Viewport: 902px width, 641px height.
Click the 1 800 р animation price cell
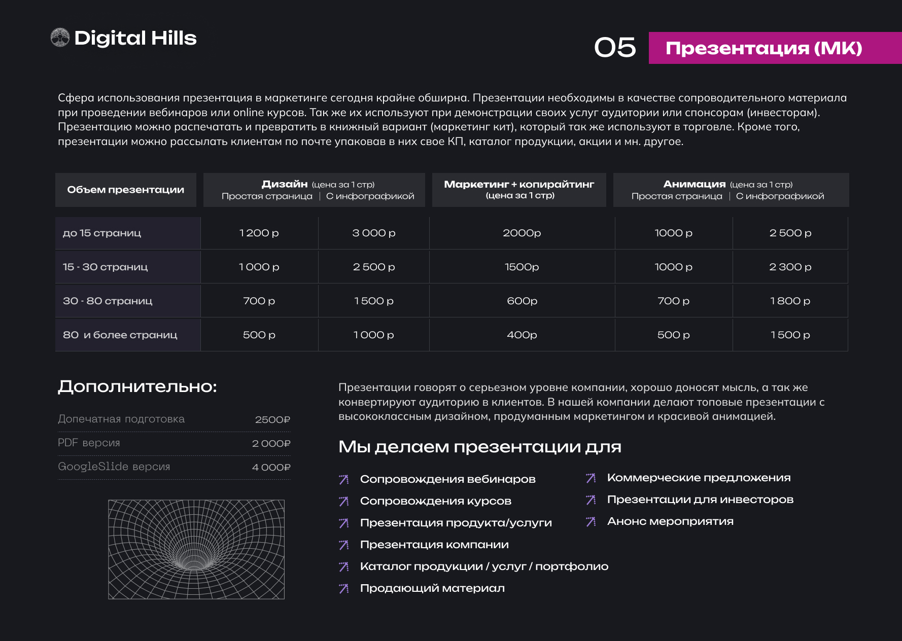pyautogui.click(x=790, y=301)
